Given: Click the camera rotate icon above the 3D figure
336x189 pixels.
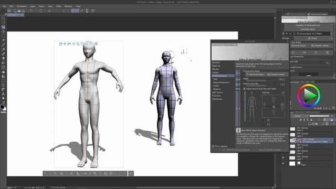Looking at the screenshot, I should tap(61, 44).
